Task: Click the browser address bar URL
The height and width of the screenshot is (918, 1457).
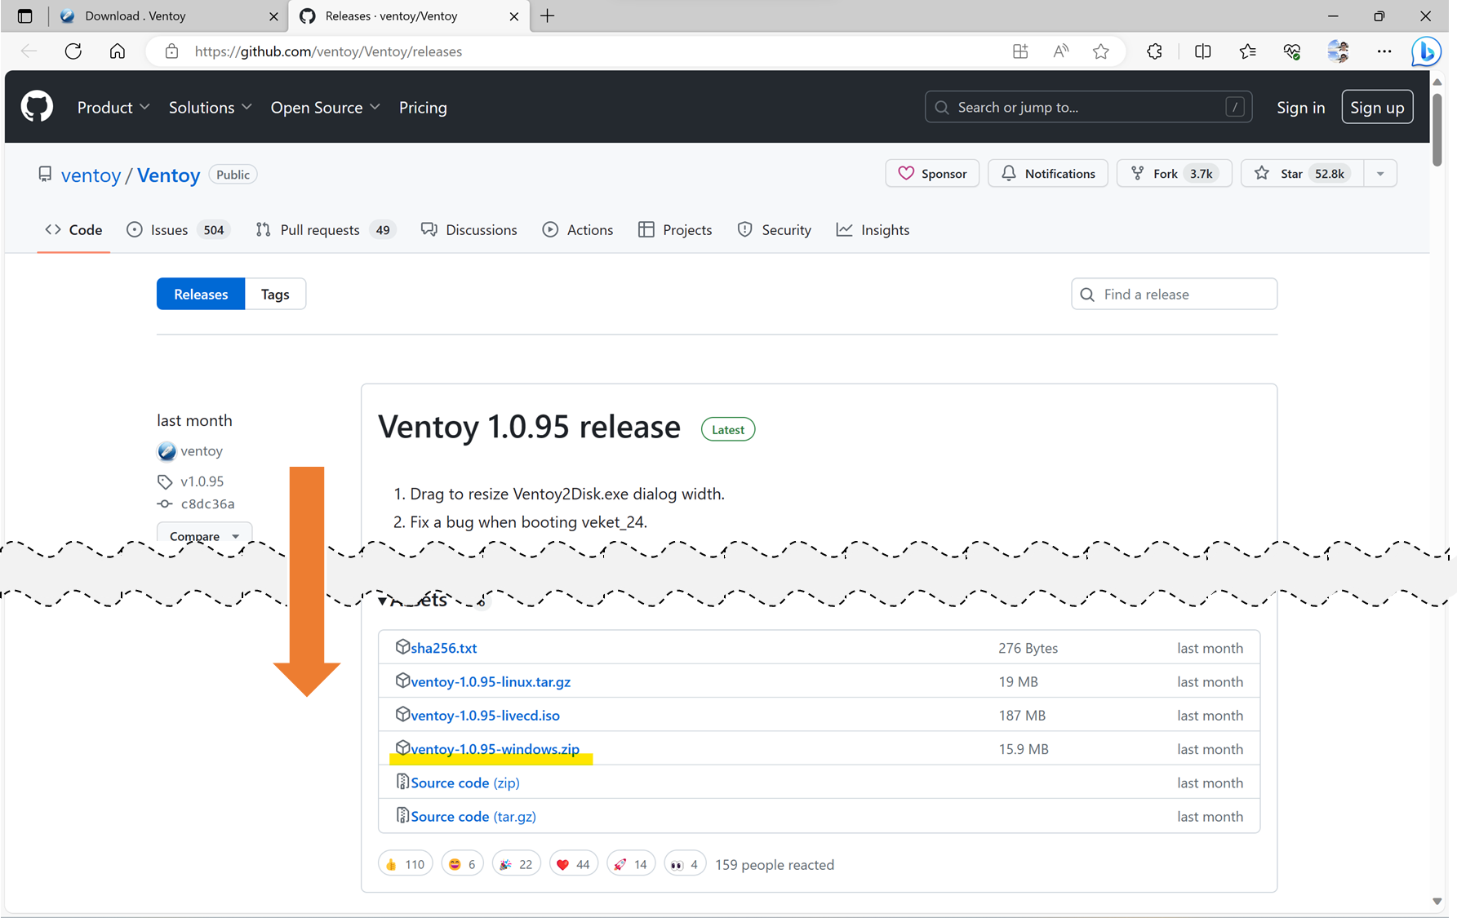Action: click(328, 51)
